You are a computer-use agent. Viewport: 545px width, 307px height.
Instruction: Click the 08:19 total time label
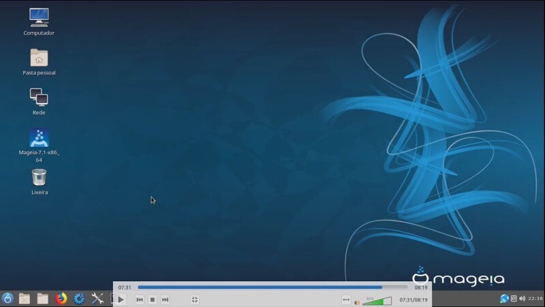pos(421,287)
